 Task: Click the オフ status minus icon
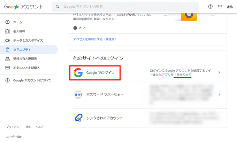coord(75,28)
